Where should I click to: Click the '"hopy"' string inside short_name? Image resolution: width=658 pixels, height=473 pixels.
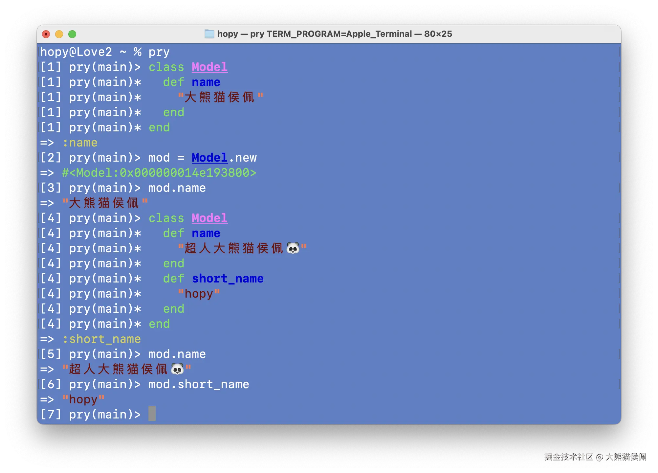[x=199, y=294]
